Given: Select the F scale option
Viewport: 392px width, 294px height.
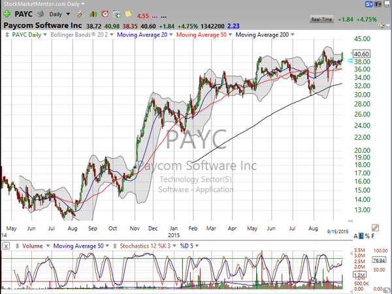Looking at the screenshot, I should click(373, 237).
